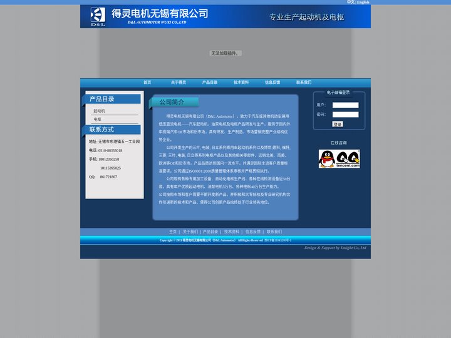Screen dimensions: 451x338
Task: Open footer link 主页
Action: point(173,232)
